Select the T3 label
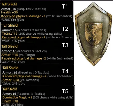113x106 pixels. click(x=65, y=45)
